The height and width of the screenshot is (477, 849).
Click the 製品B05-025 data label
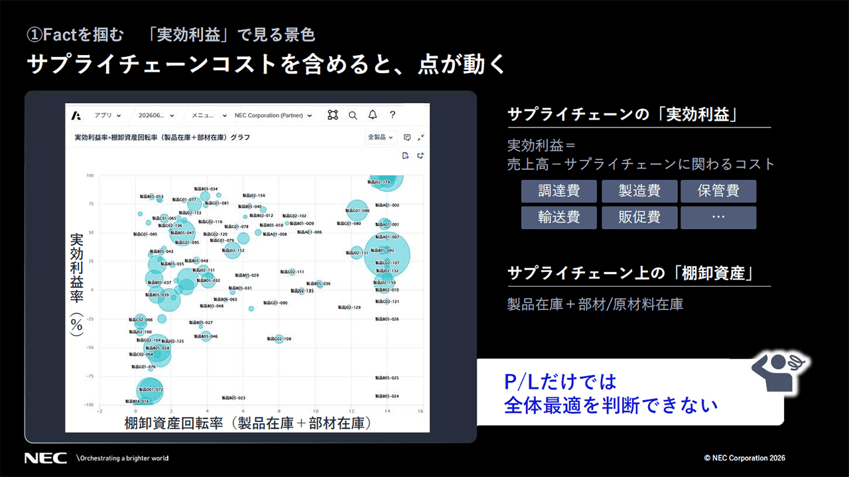[387, 377]
